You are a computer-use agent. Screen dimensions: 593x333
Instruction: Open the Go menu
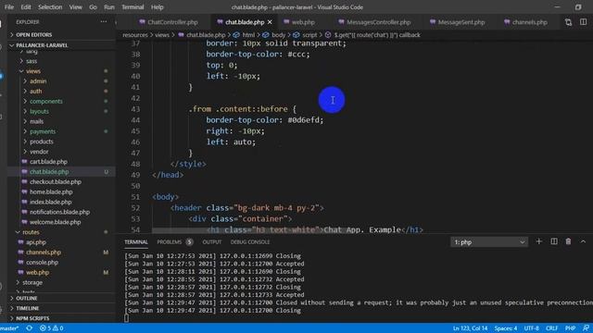(x=93, y=7)
